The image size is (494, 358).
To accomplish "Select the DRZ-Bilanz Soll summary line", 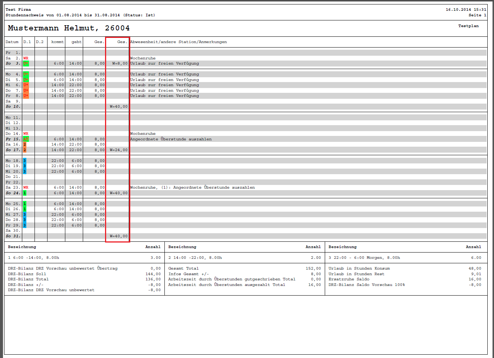I will 27,274.
